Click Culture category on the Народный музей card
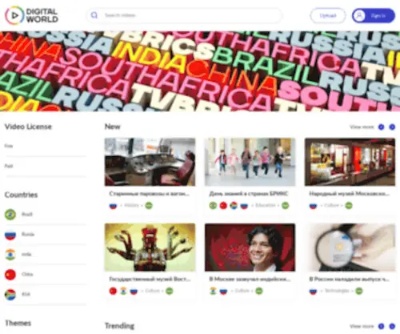Screen dimensions: 400x334 [x=332, y=205]
